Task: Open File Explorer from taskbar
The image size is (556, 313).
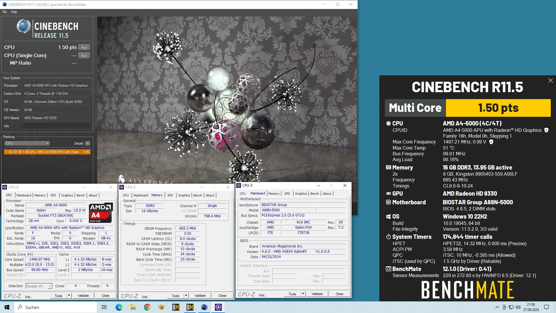Action: (x=133, y=307)
